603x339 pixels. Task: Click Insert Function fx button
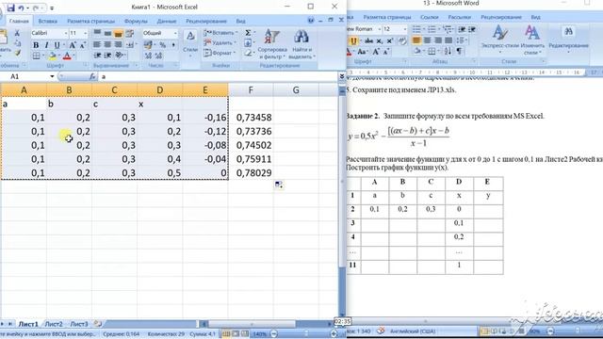(x=92, y=77)
